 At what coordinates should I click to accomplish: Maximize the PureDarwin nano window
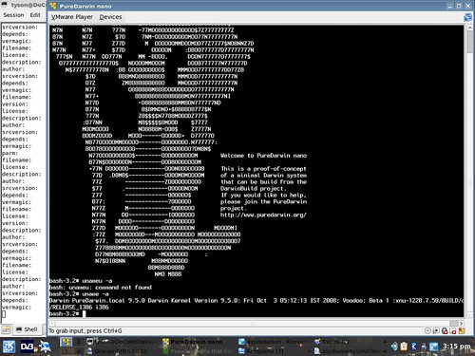coord(459,6)
